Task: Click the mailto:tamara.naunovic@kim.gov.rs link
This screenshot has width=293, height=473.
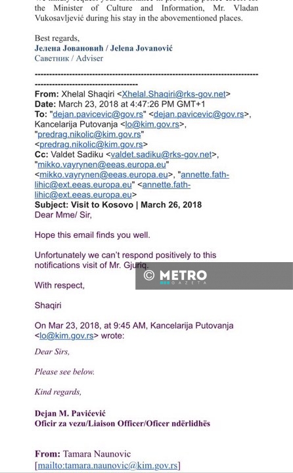Action: pyautogui.click(x=108, y=466)
